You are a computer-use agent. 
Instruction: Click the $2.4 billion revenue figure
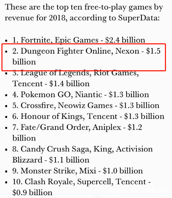pos(125,40)
